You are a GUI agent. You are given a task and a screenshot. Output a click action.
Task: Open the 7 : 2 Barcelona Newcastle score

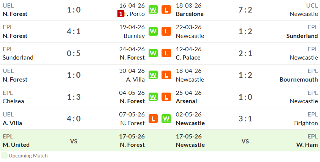[245, 10]
